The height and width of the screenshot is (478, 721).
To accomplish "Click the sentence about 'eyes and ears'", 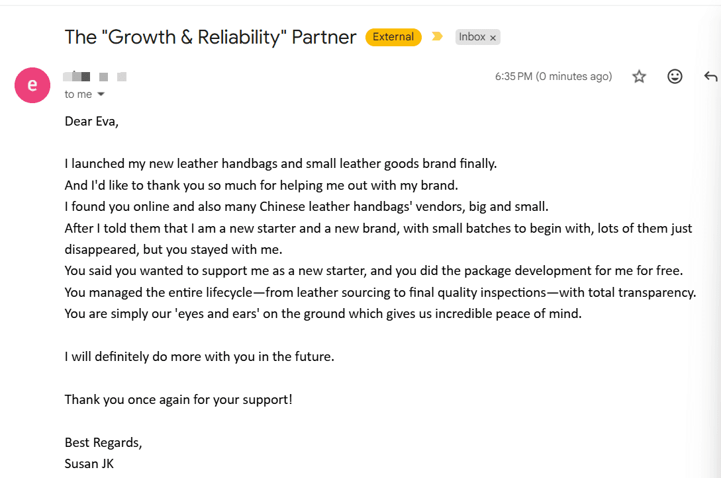I will coord(323,313).
